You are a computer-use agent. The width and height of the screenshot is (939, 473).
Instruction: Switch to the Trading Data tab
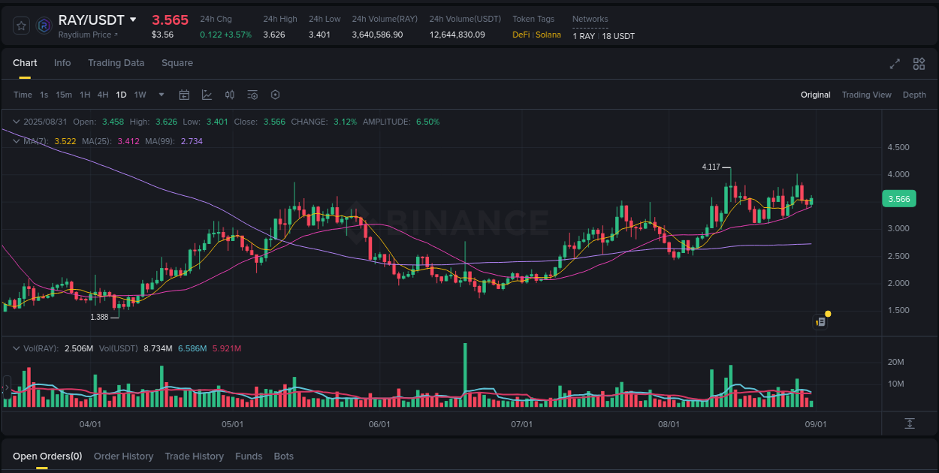click(116, 63)
